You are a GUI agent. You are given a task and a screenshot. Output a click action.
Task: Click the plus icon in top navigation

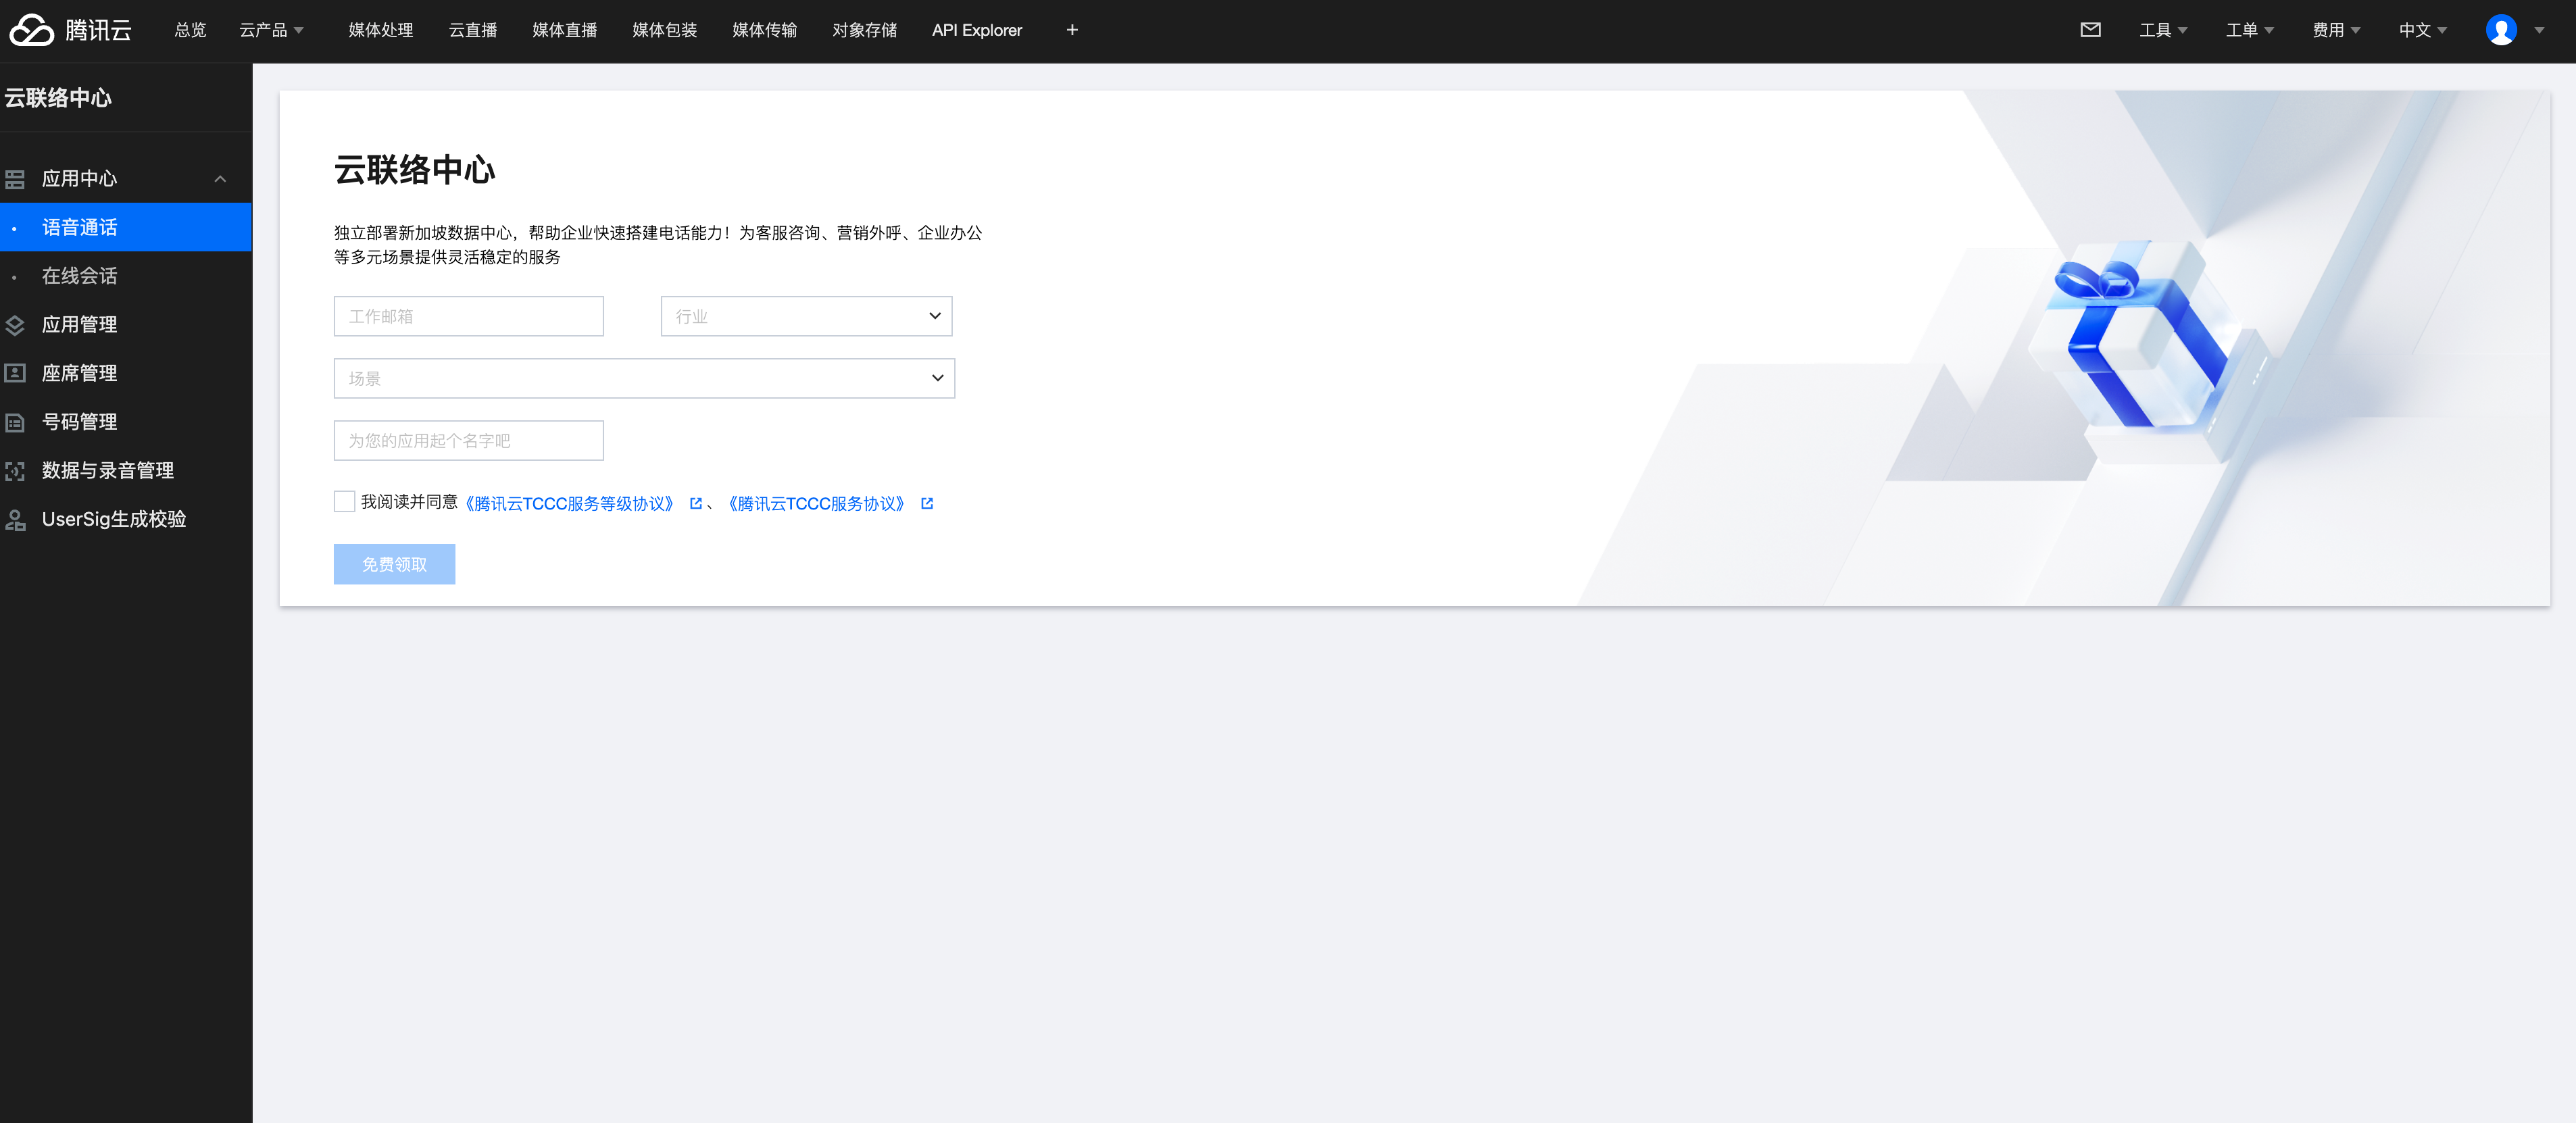[x=1072, y=30]
